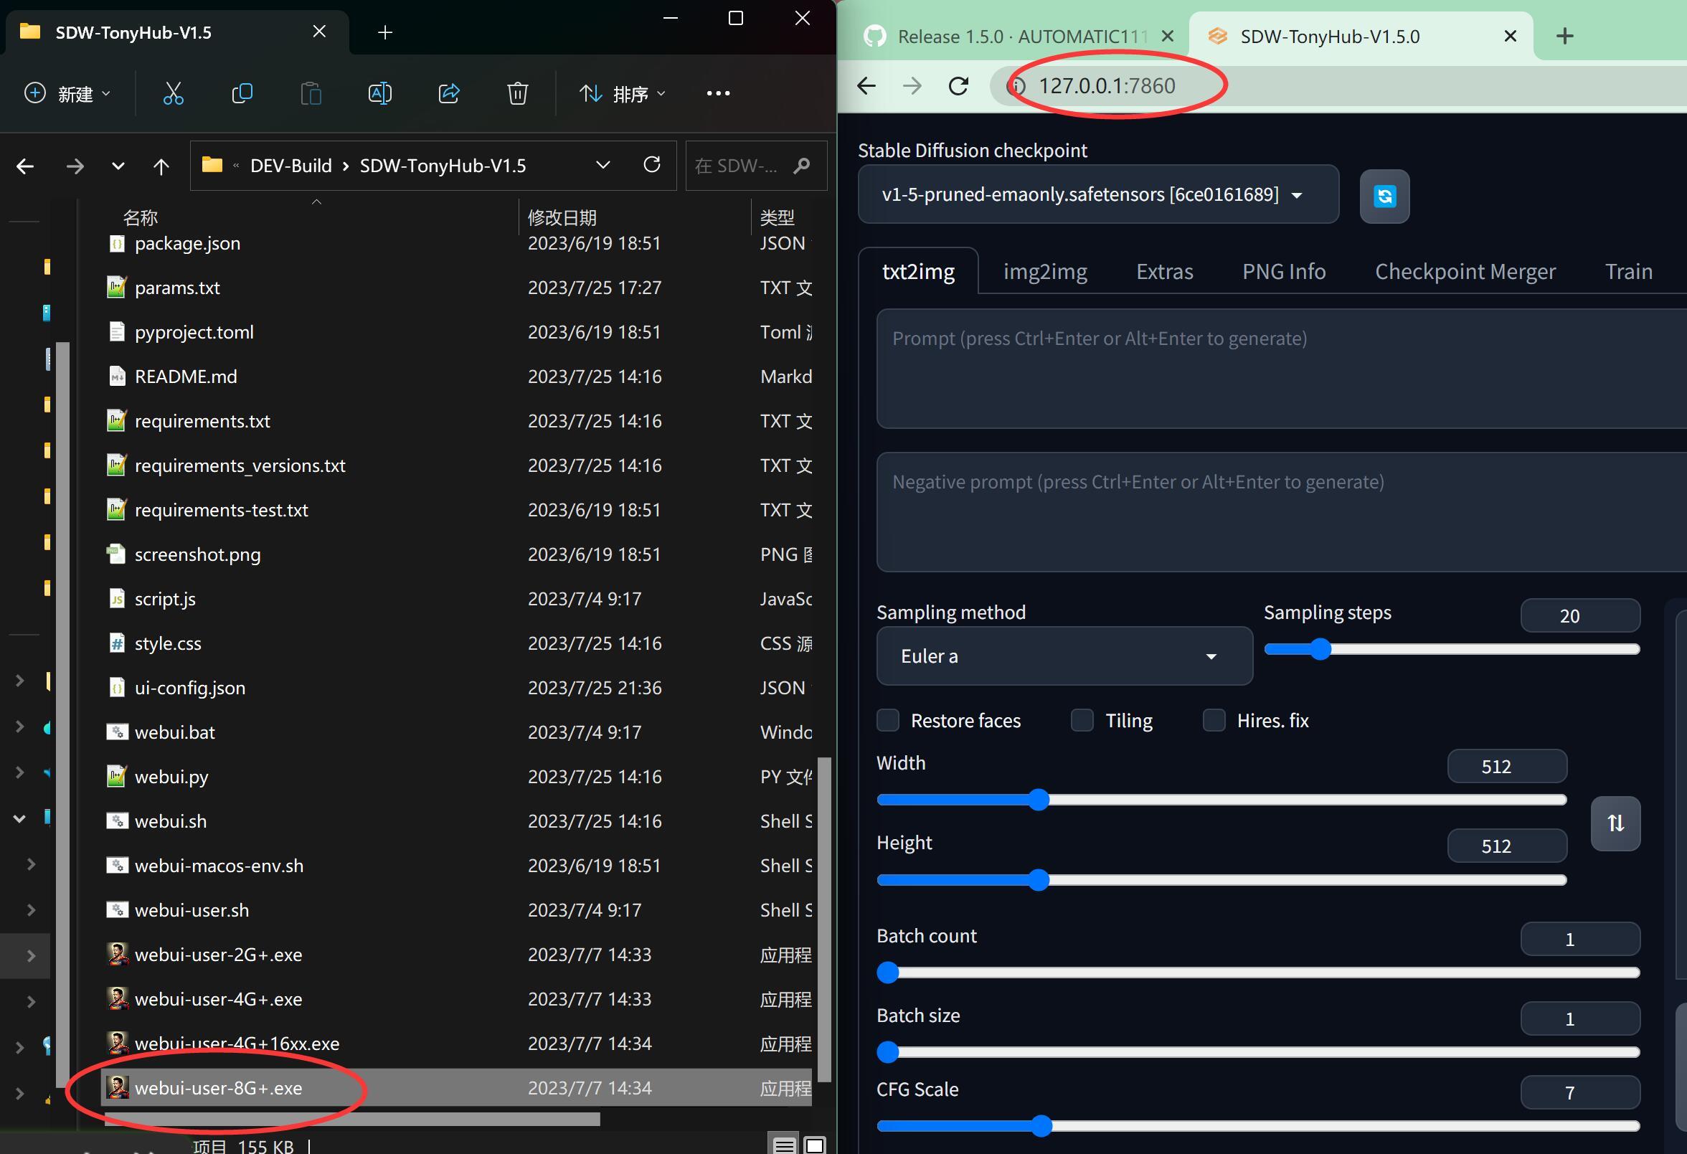Enable the Tiling checkbox
This screenshot has width=1687, height=1154.
point(1082,720)
